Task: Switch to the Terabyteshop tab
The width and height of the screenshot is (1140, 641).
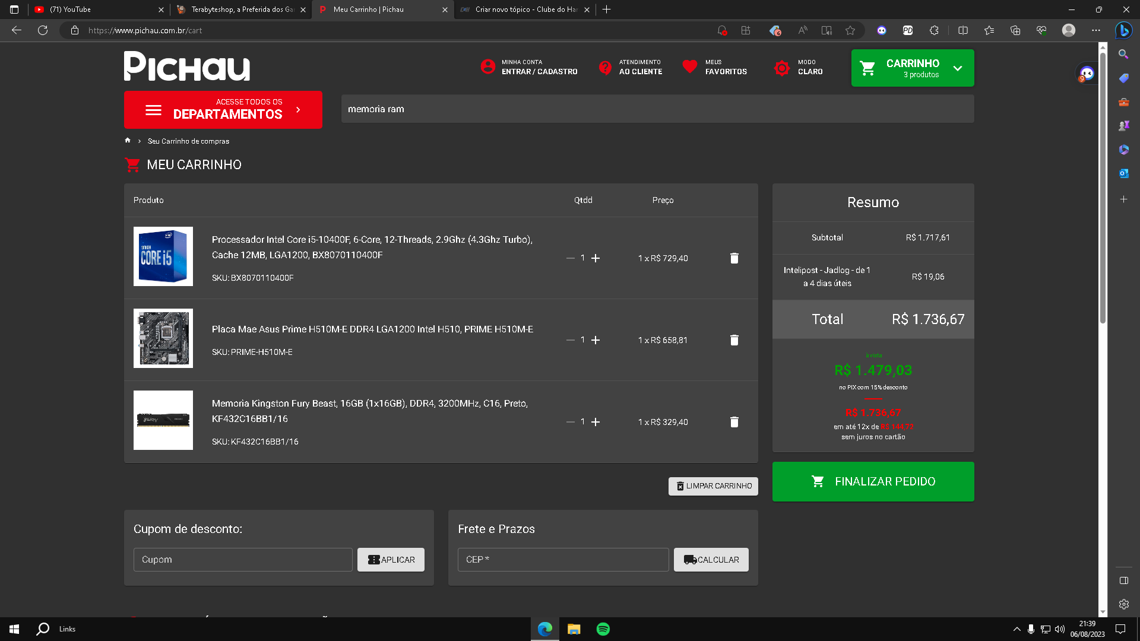Action: pyautogui.click(x=240, y=9)
